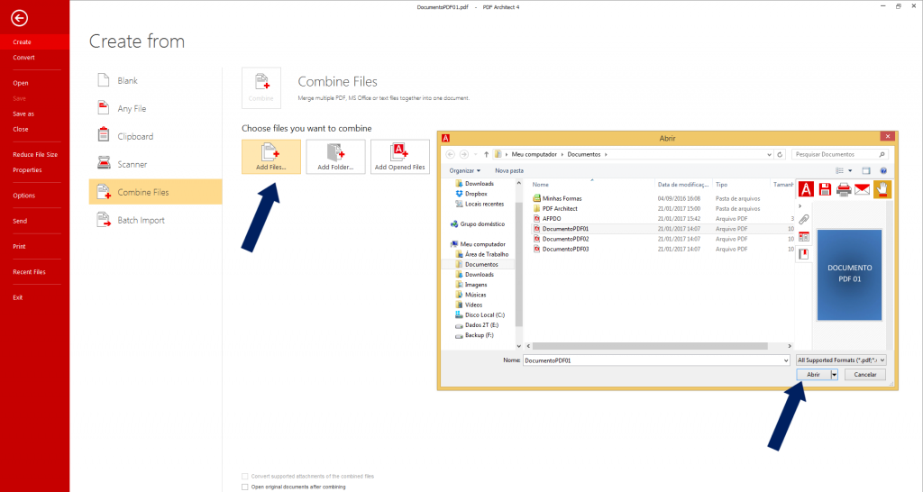The width and height of the screenshot is (923, 492).
Task: Select the PDF Architect folder in list
Action: [x=559, y=208]
